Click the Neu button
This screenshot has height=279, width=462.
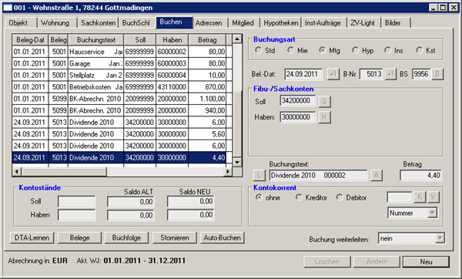pyautogui.click(x=426, y=261)
